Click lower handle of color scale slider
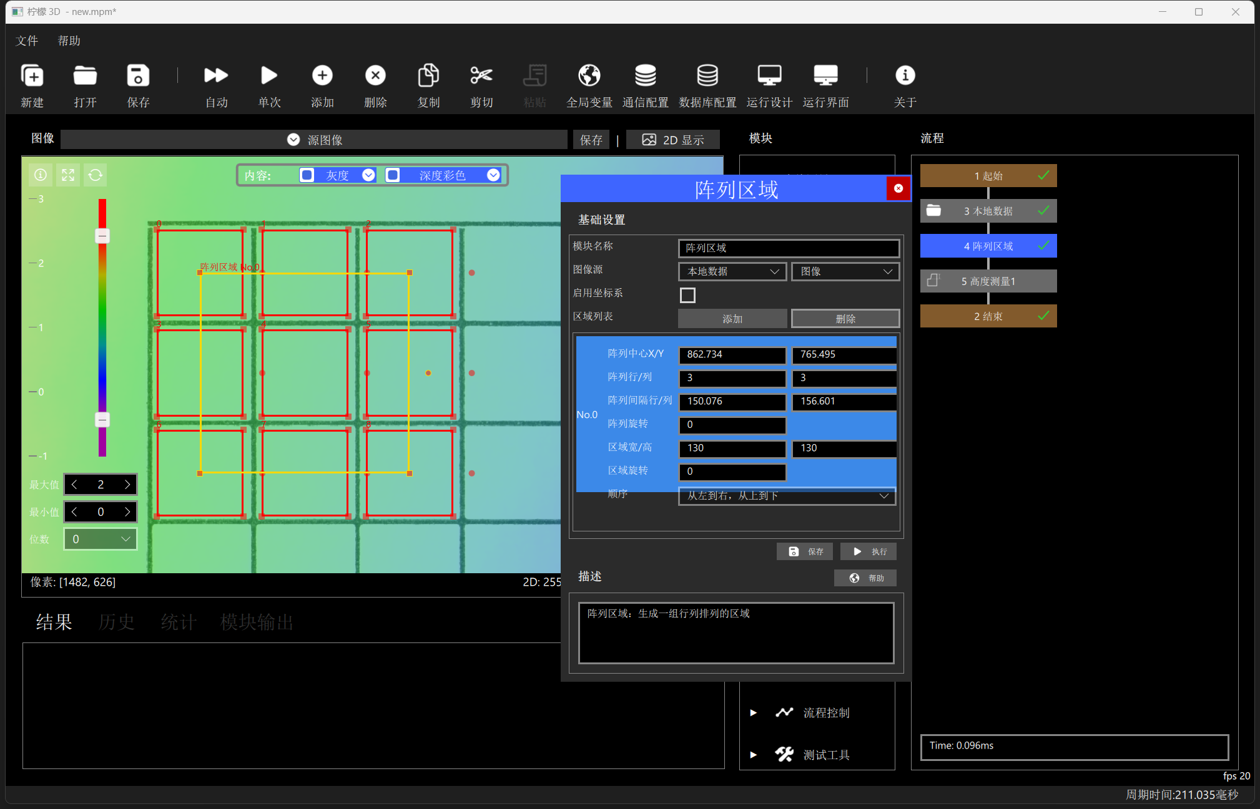The image size is (1260, 809). pyautogui.click(x=102, y=419)
